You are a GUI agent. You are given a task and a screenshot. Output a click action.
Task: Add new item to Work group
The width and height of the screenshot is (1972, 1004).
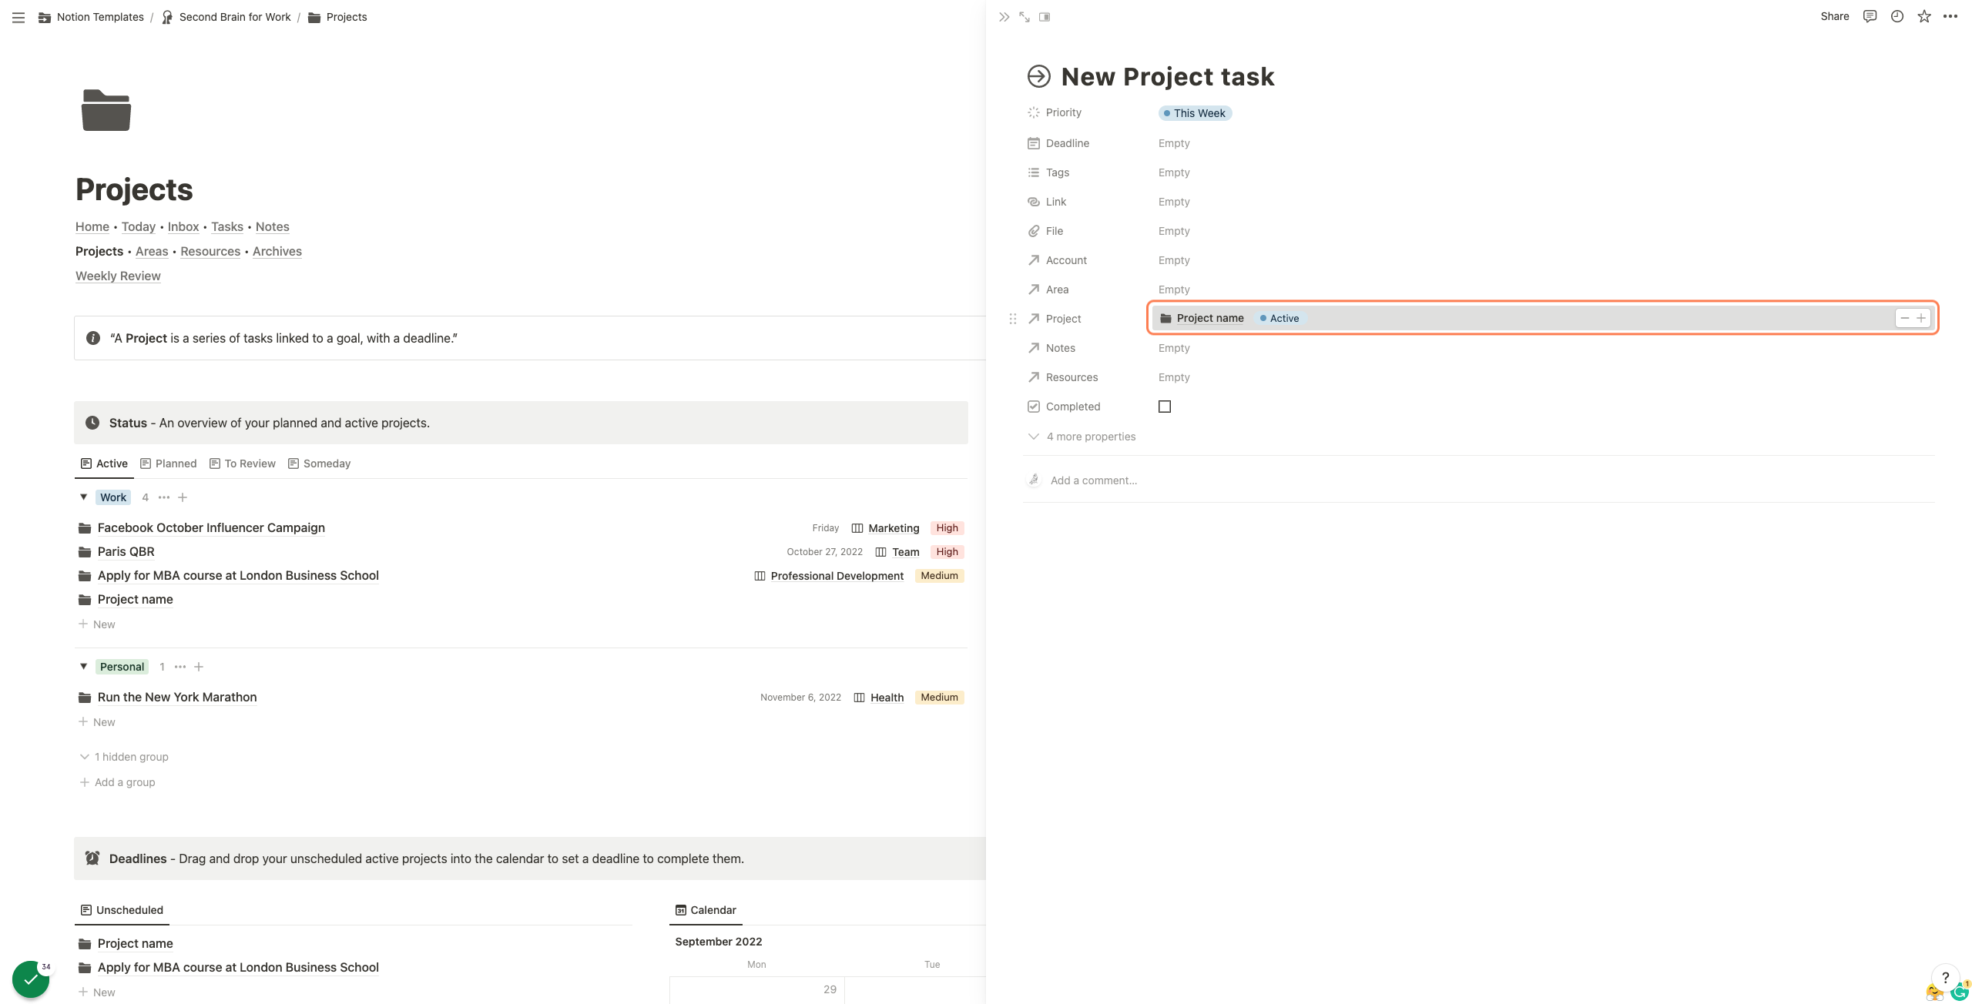183,497
